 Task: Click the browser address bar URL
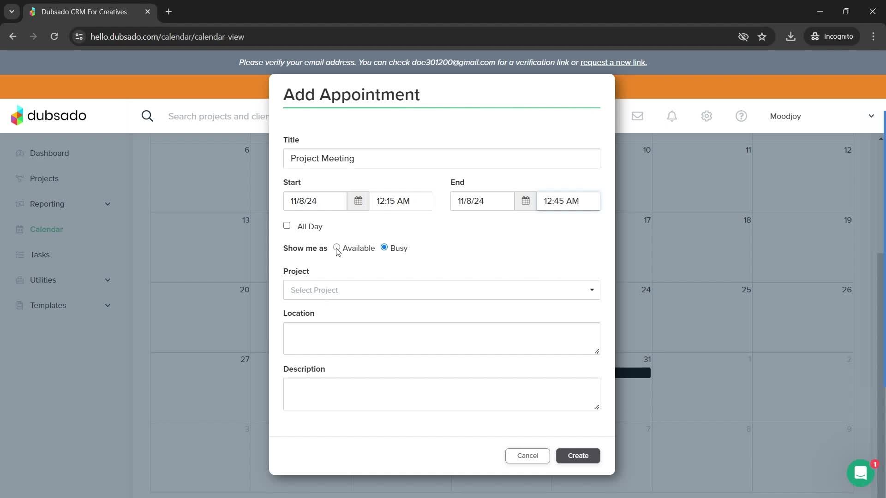[x=167, y=36]
